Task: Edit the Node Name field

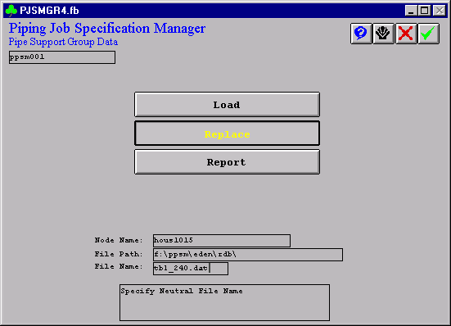Action: 222,241
